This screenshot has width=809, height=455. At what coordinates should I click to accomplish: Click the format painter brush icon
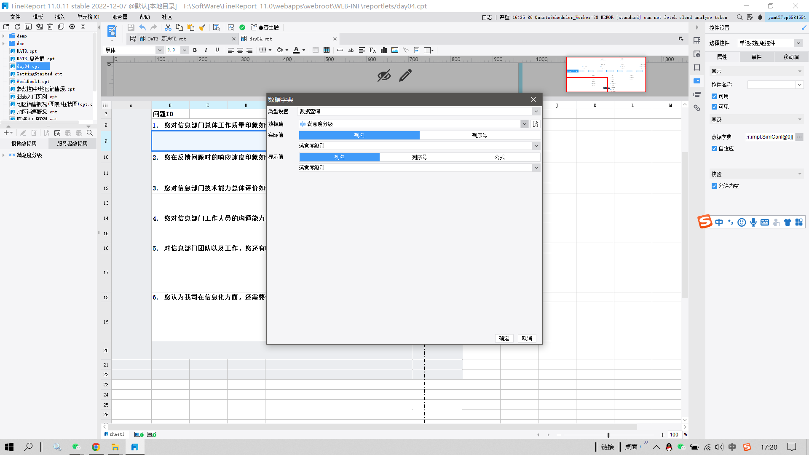click(202, 27)
